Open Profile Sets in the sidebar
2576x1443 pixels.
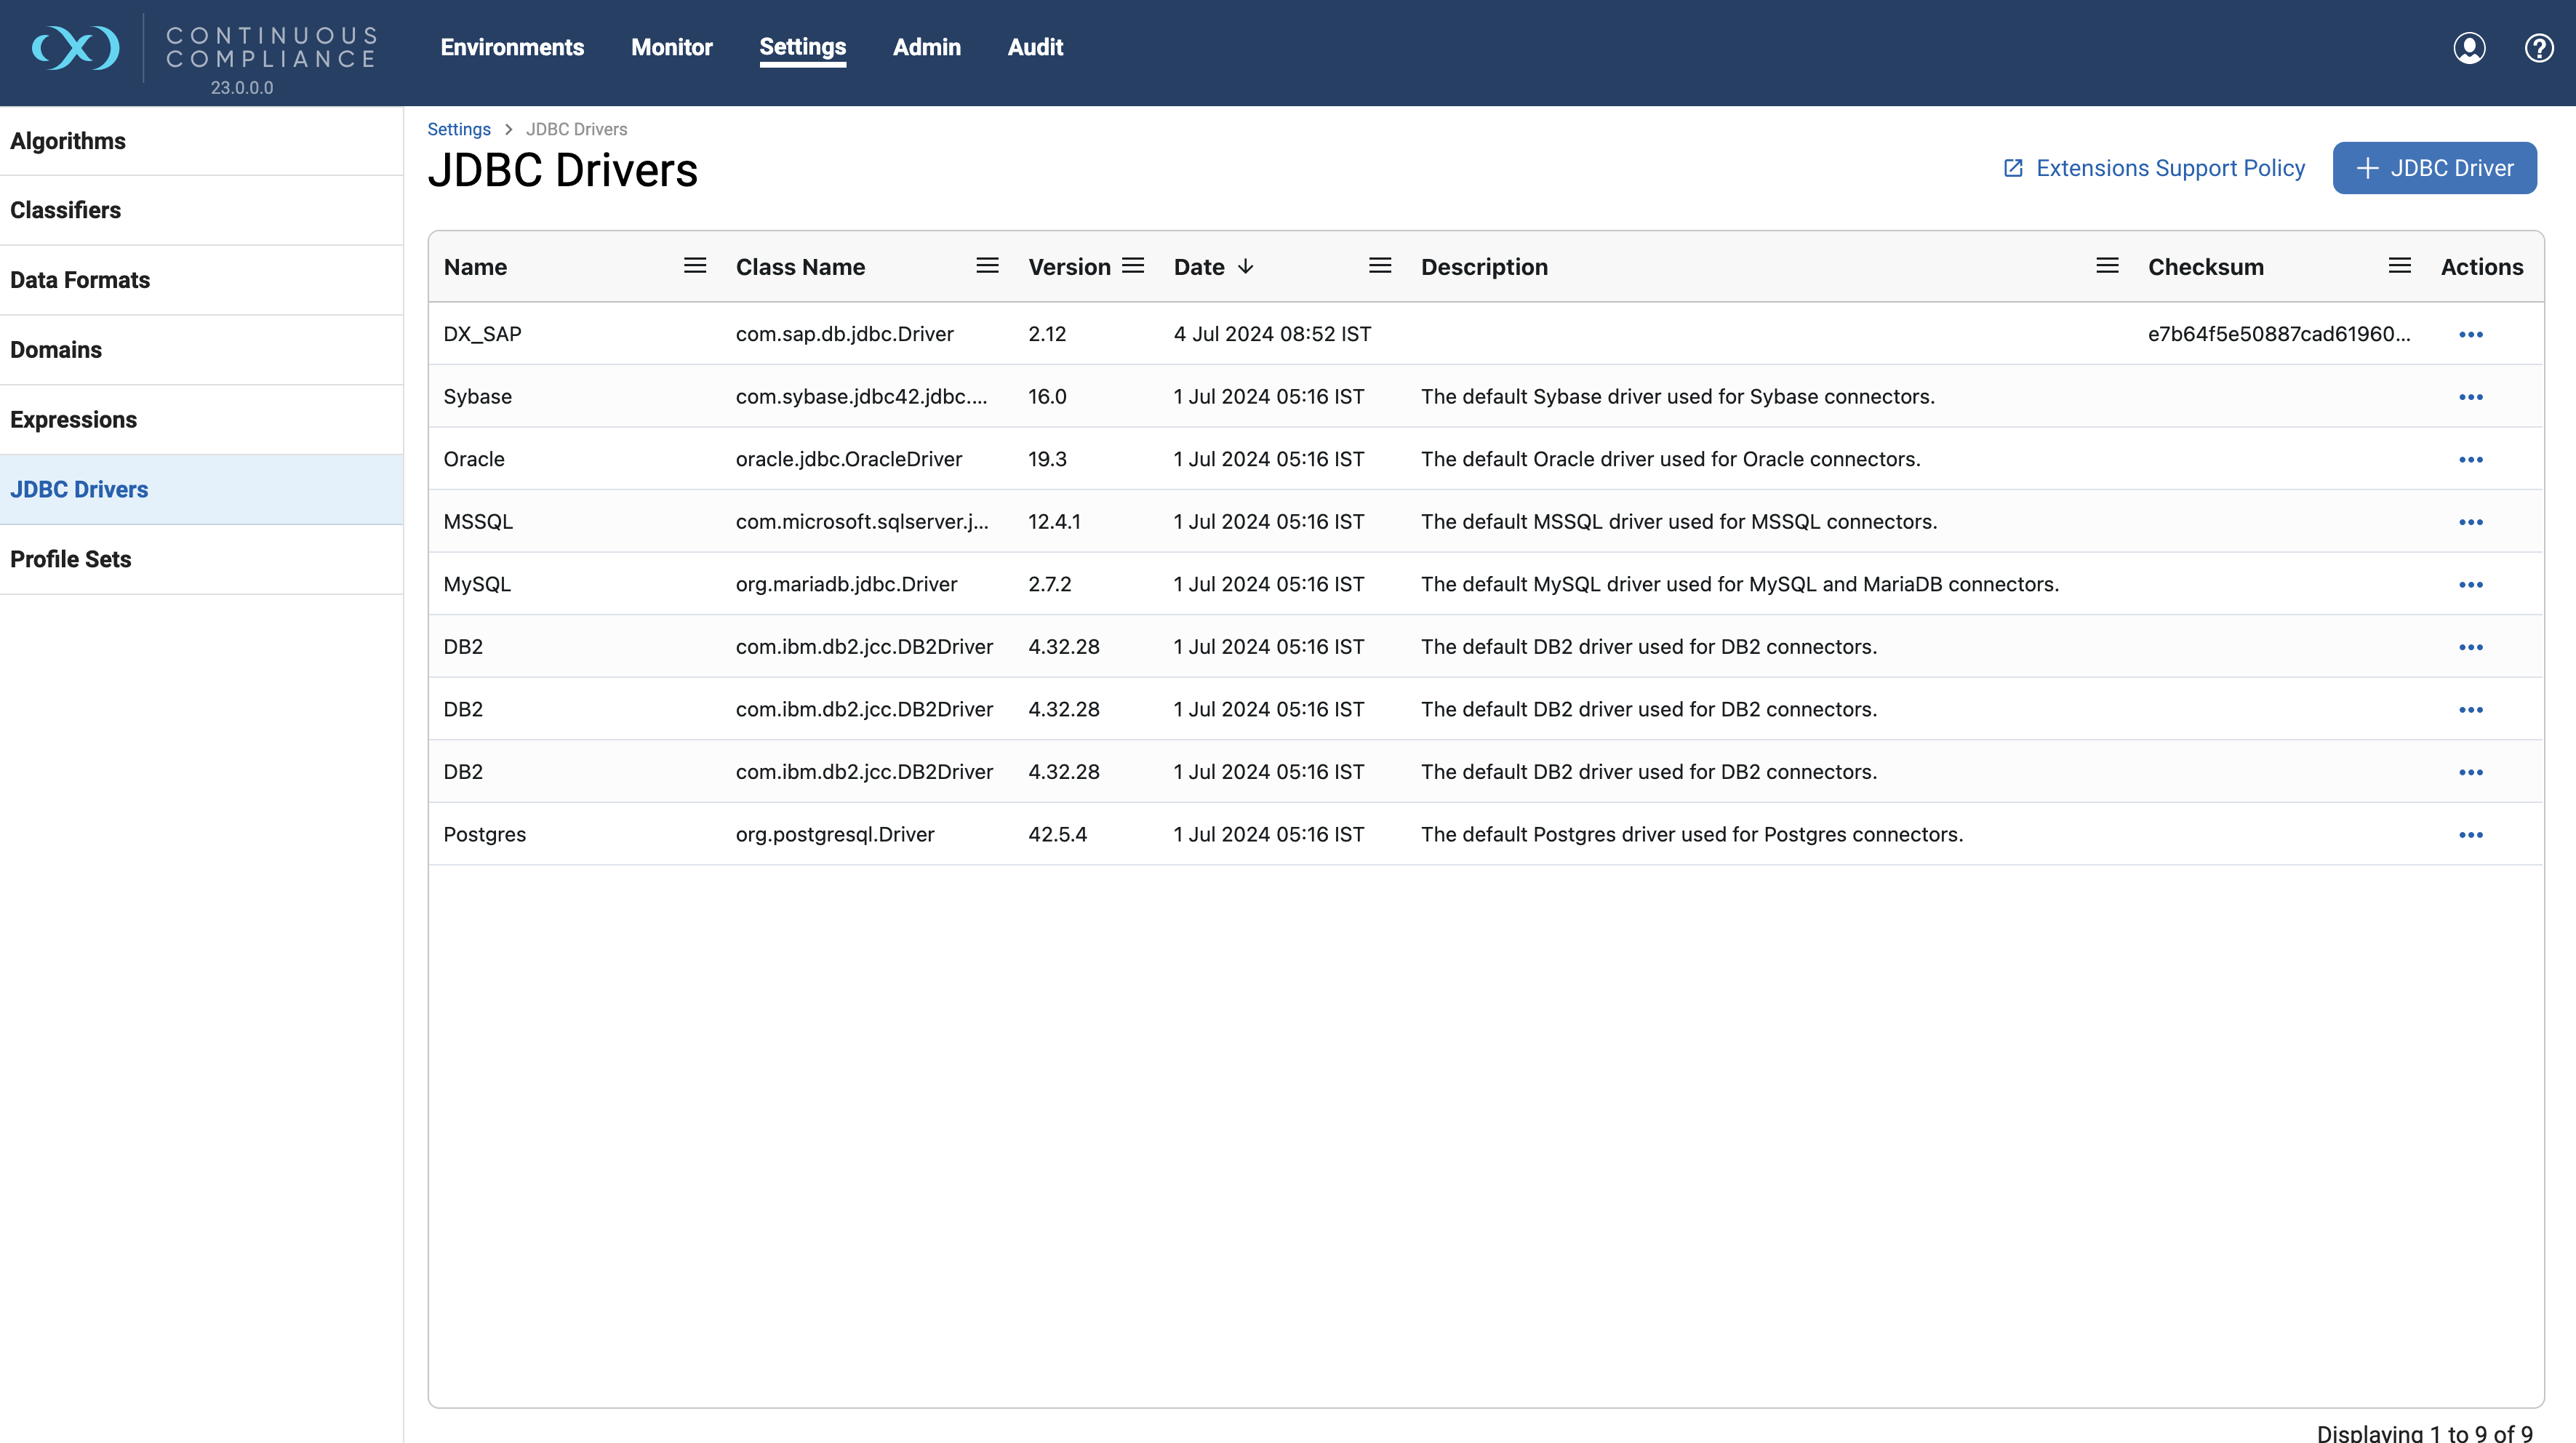pyautogui.click(x=201, y=559)
